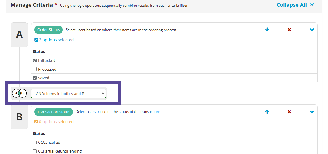Collapse the Transaction Status criteria chevron
Image resolution: width=328 pixels, height=154 pixels.
tap(312, 112)
